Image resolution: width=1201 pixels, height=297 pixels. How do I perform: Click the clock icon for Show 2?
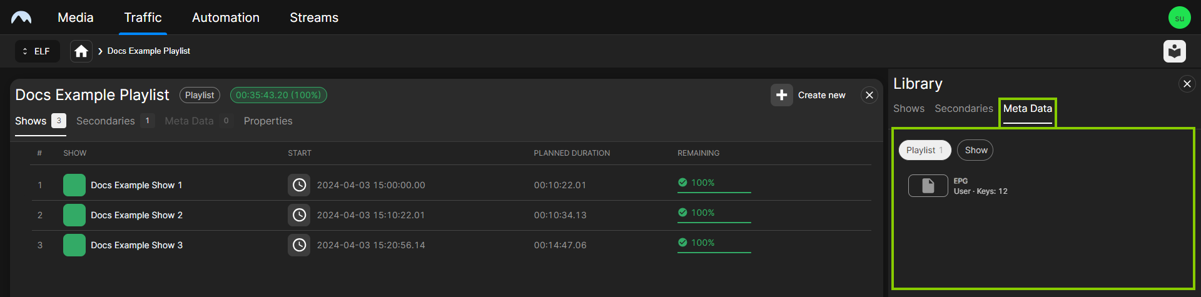click(x=299, y=215)
